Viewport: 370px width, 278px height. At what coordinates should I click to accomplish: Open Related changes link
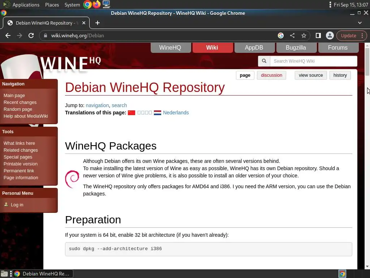(x=21, y=150)
